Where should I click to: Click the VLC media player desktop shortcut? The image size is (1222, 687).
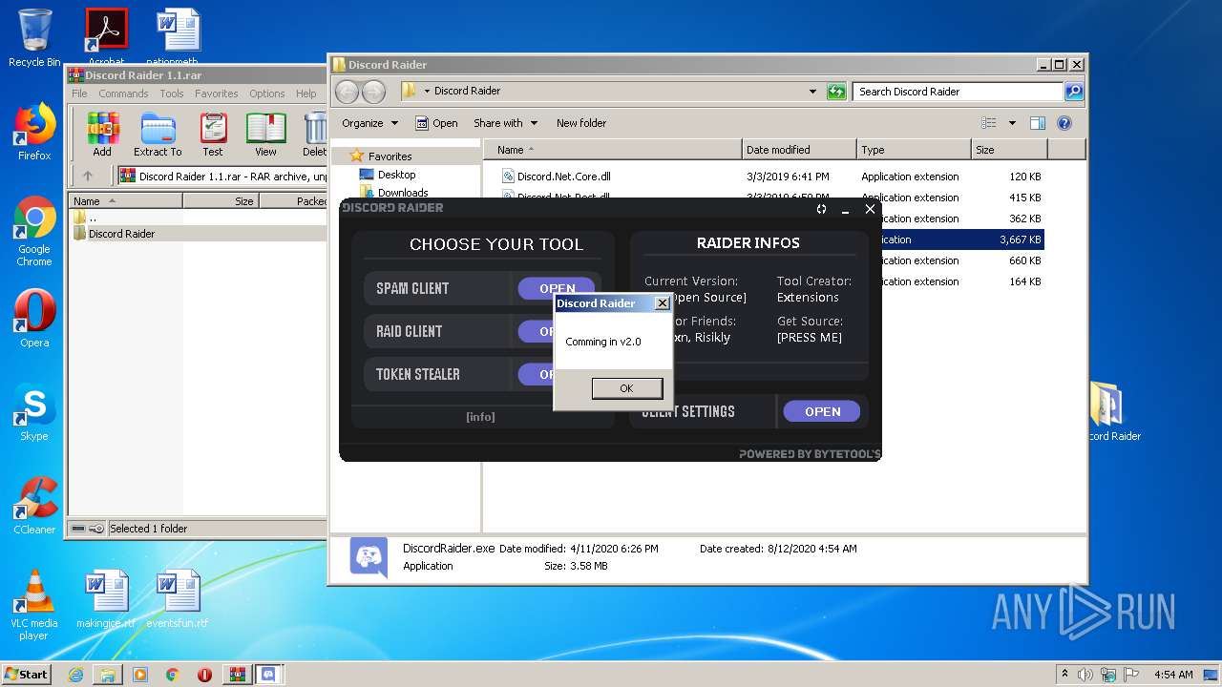34,605
